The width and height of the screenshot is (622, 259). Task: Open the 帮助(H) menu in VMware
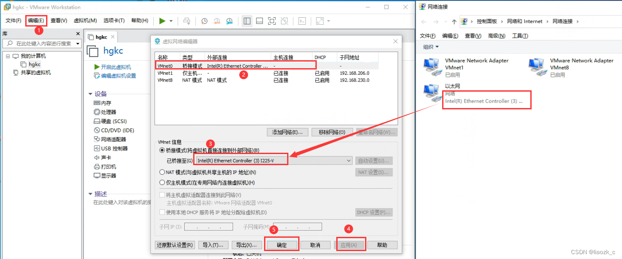(x=140, y=20)
